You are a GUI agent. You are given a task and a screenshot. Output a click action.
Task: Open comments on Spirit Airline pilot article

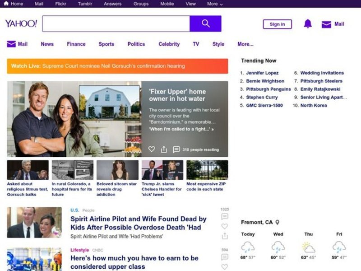tap(224, 217)
